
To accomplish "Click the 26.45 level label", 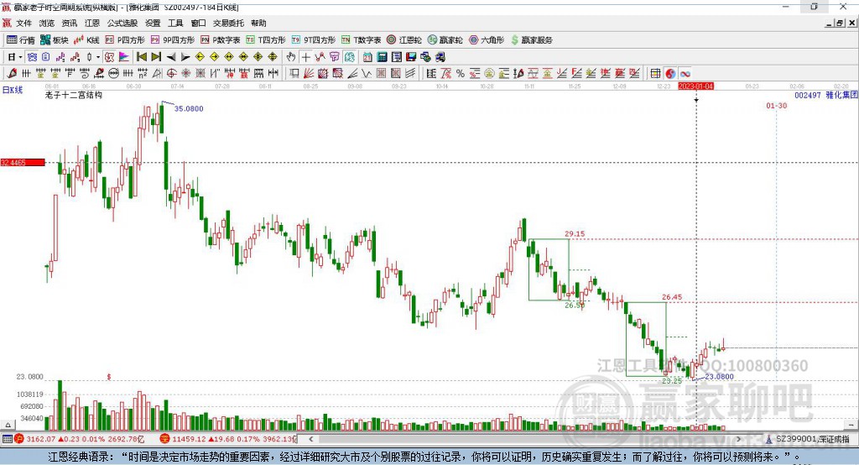I will [672, 297].
